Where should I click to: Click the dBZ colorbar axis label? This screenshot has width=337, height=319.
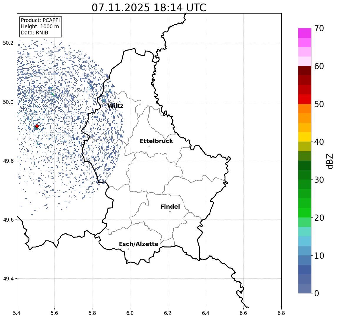click(330, 161)
